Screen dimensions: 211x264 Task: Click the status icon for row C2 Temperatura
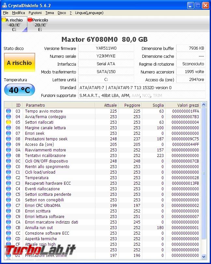click(x=8, y=178)
